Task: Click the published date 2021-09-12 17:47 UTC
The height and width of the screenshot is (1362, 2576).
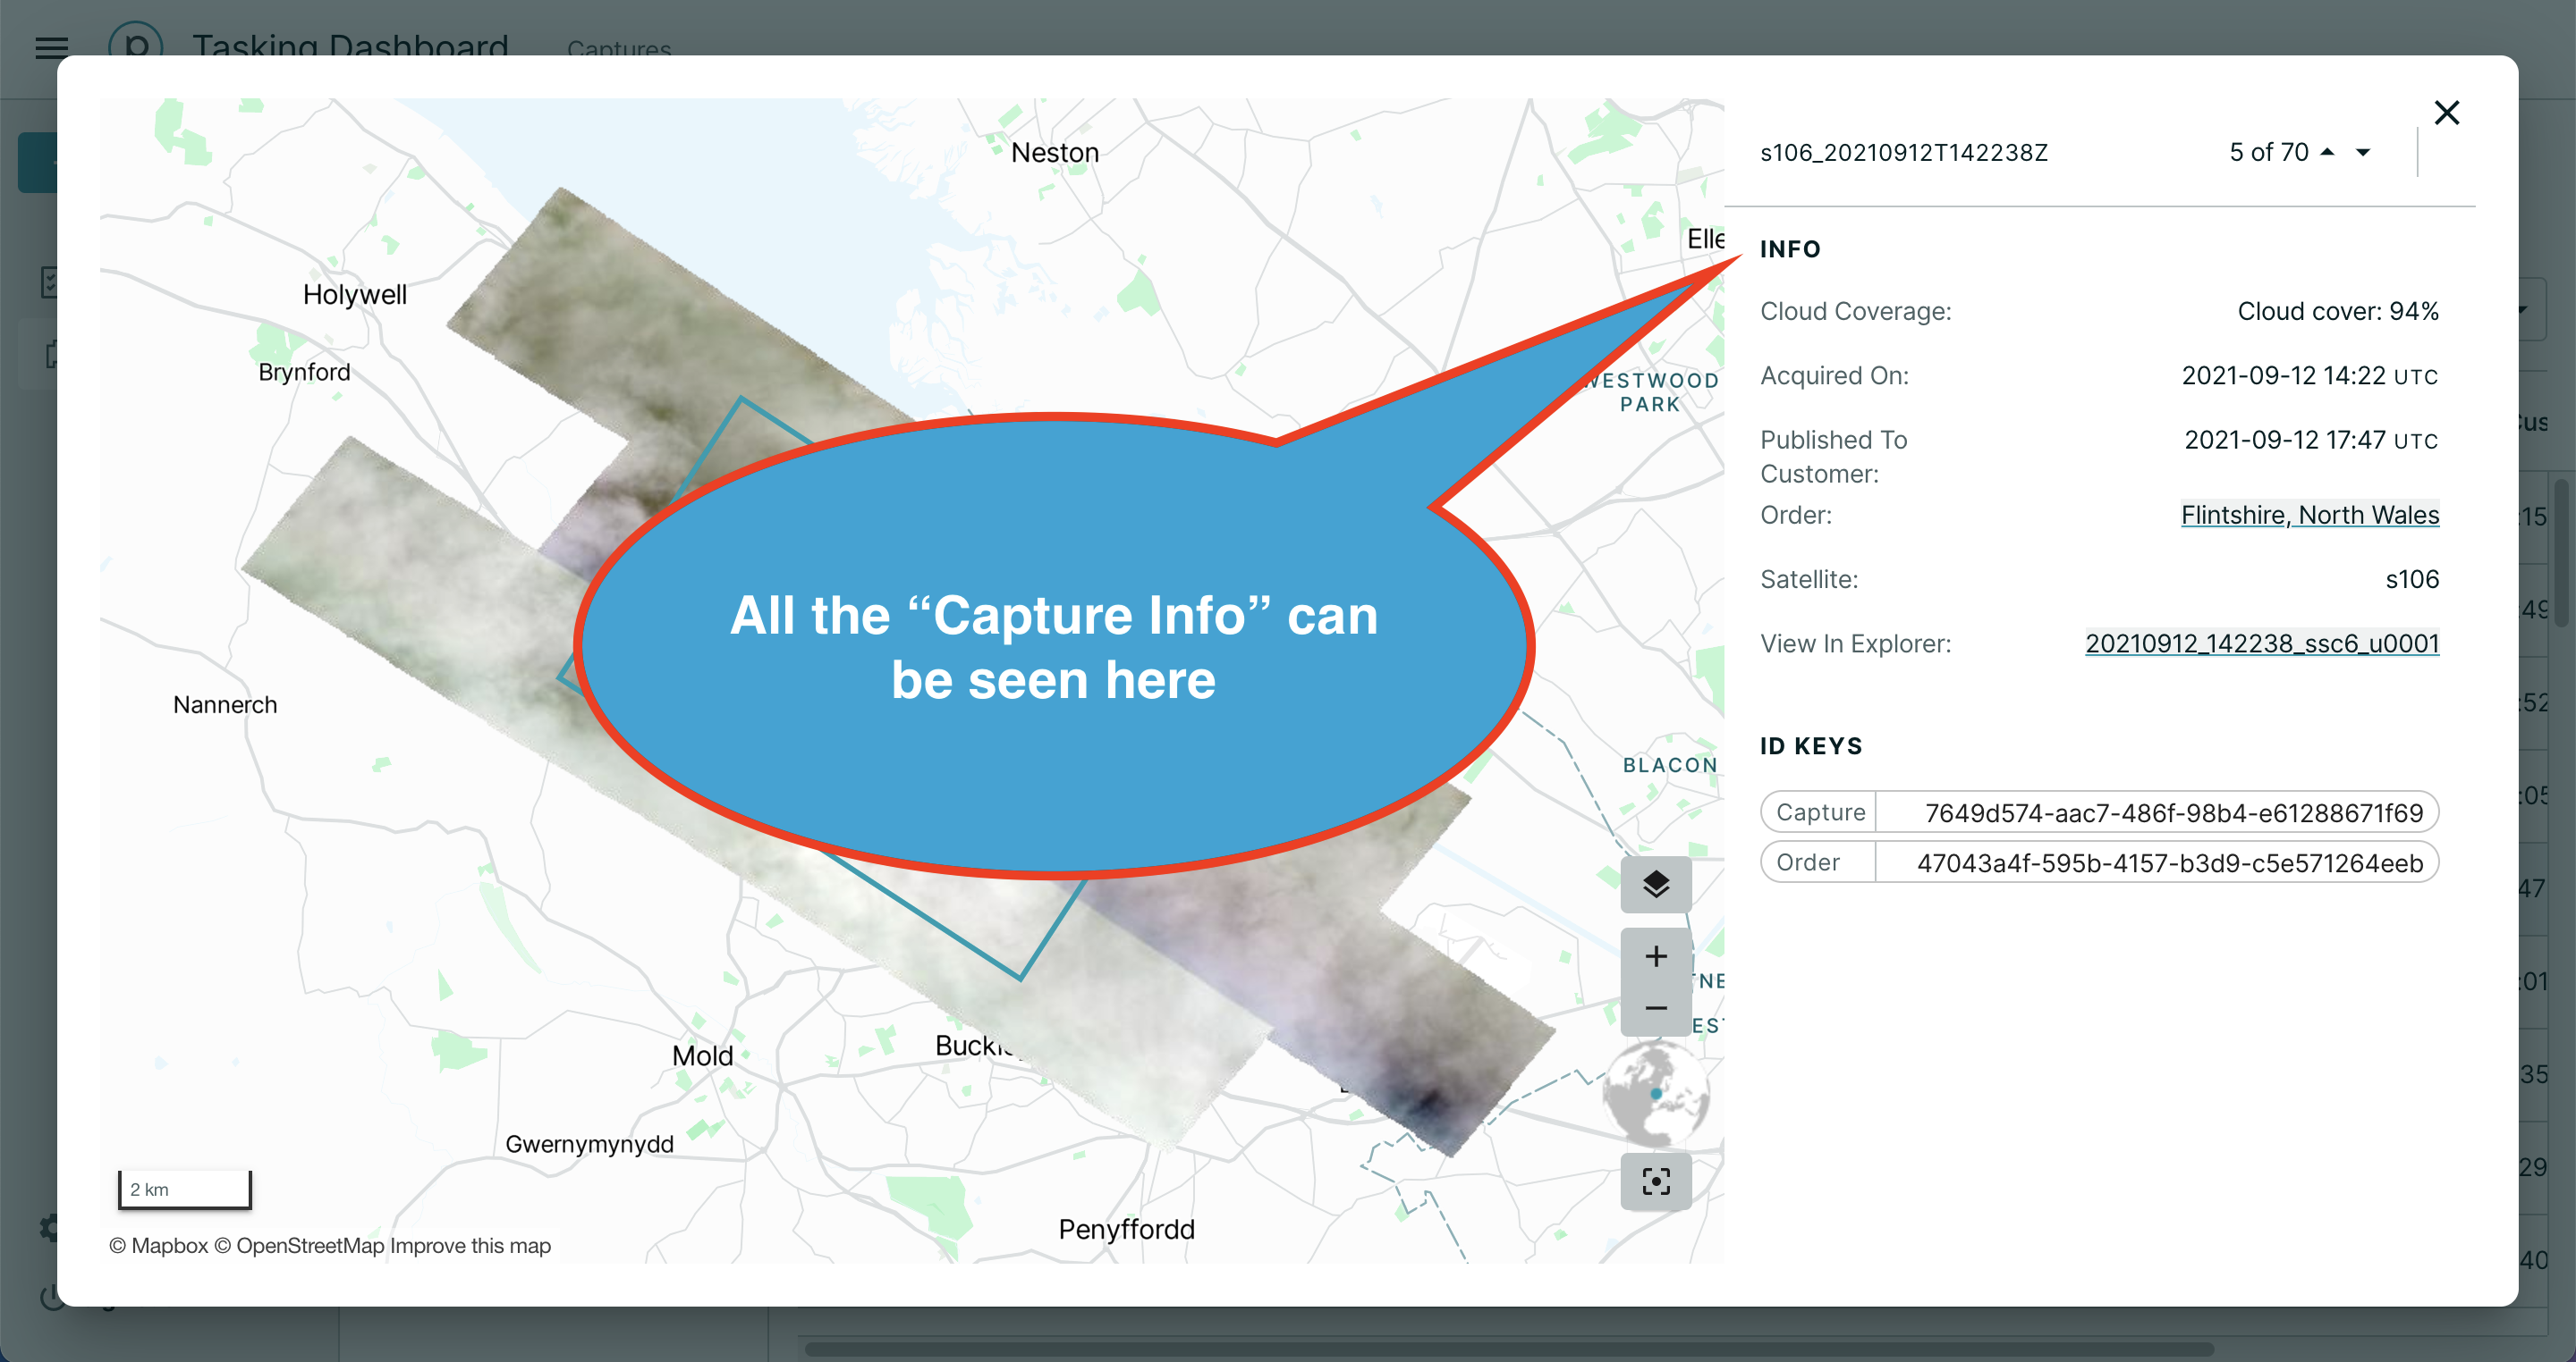Action: coord(2311,440)
